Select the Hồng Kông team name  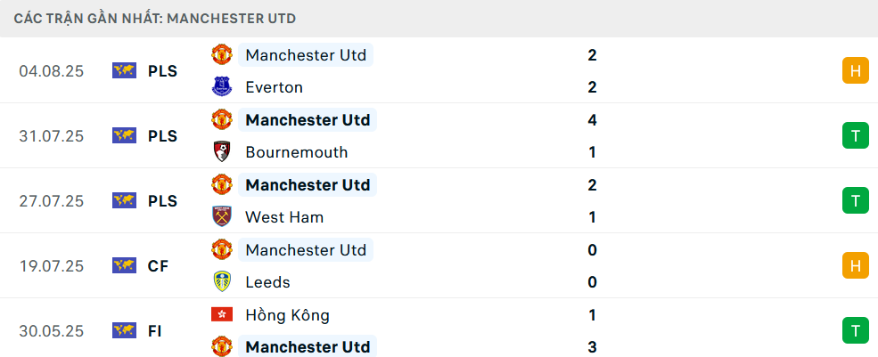click(287, 315)
